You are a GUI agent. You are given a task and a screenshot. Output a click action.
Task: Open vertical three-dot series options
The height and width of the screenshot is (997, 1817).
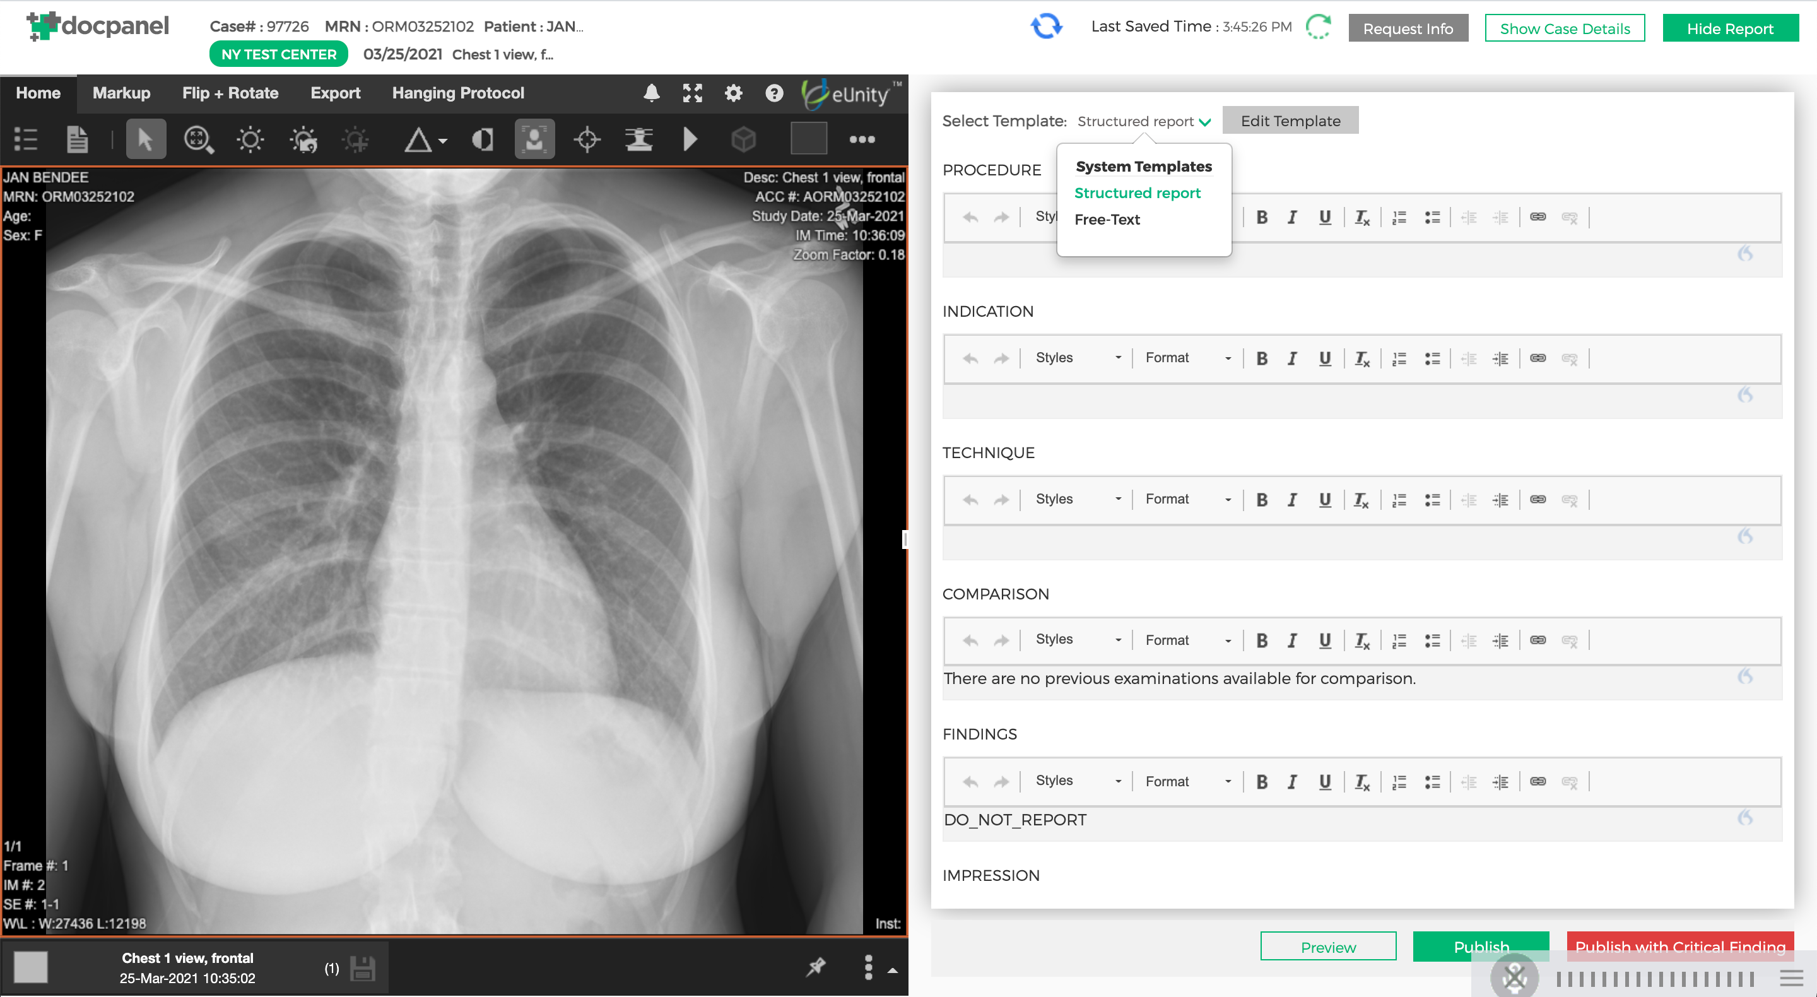868,967
